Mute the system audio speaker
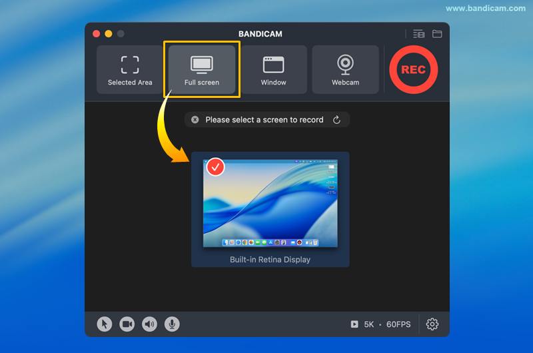The height and width of the screenshot is (353, 533). click(149, 324)
